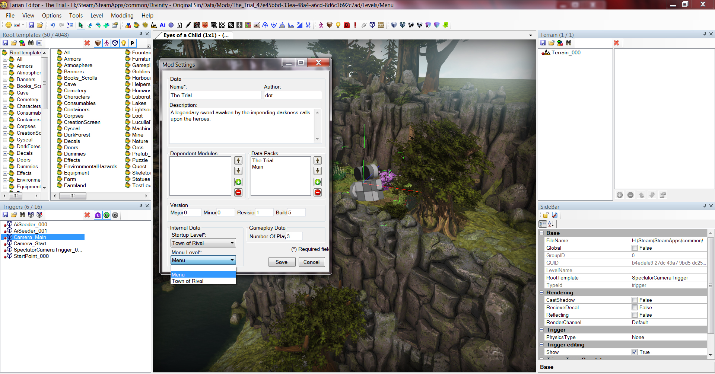Toggle the Reflecting checkbox
The width and height of the screenshot is (715, 374).
pyautogui.click(x=635, y=315)
